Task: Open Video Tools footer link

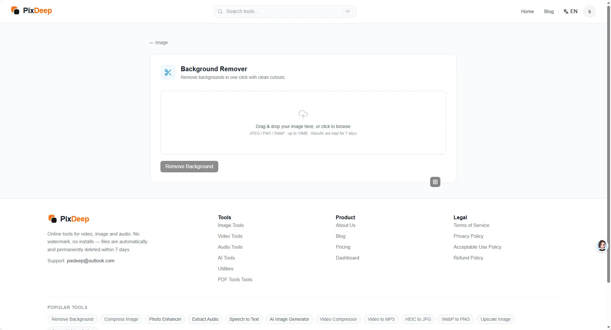Action: (x=230, y=236)
